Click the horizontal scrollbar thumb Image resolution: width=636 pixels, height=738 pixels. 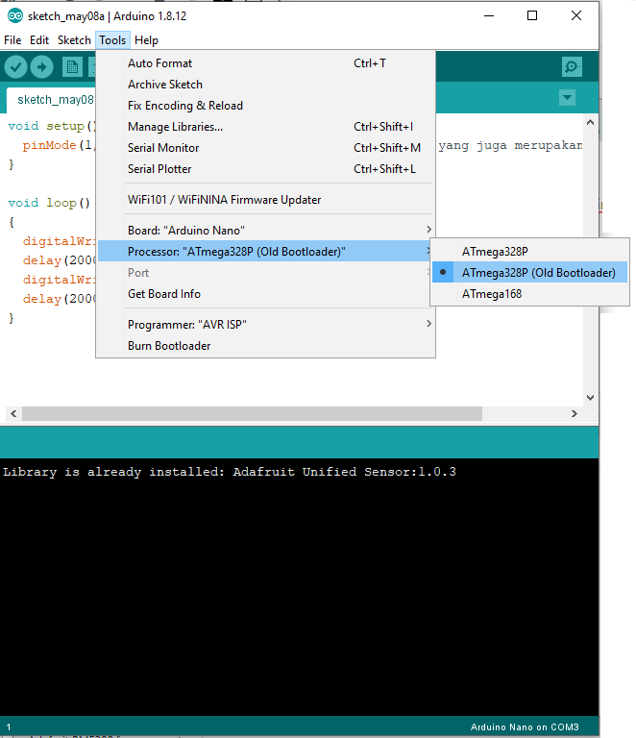(x=252, y=414)
